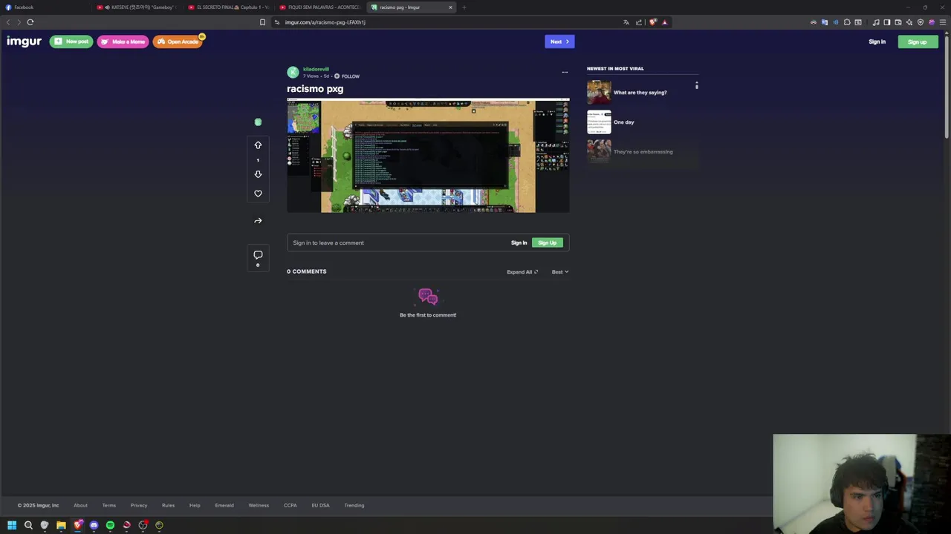The image size is (951, 534).
Task: Click the About footer link
Action: [x=80, y=505]
